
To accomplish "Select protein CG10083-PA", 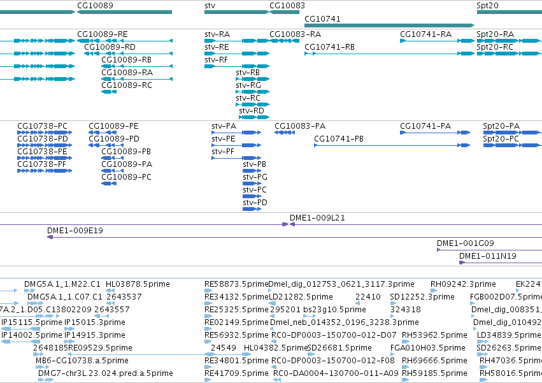I will 285,133.
